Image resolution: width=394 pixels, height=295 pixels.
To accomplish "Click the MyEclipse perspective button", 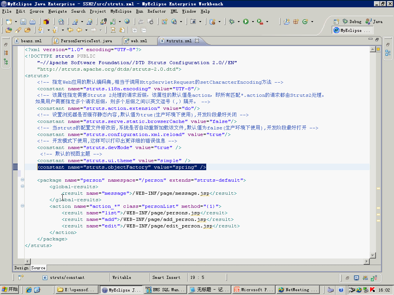I will (x=352, y=30).
